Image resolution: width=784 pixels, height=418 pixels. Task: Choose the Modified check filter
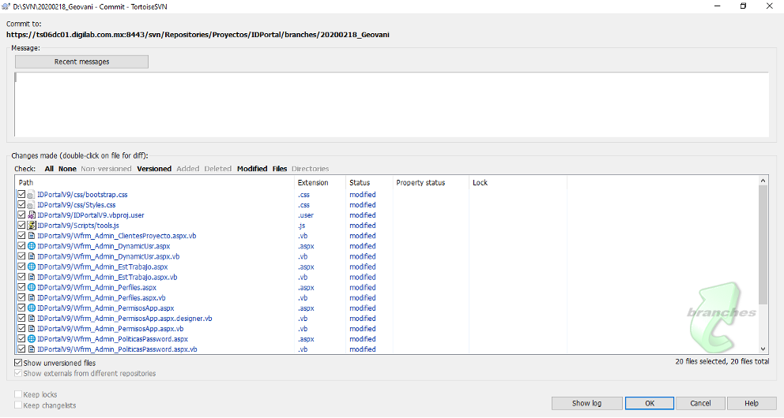pos(252,169)
